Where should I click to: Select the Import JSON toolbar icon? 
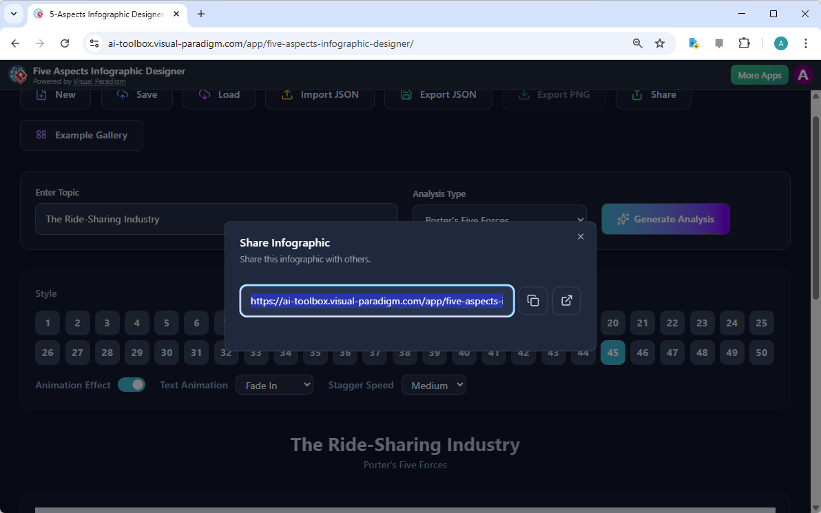(319, 94)
